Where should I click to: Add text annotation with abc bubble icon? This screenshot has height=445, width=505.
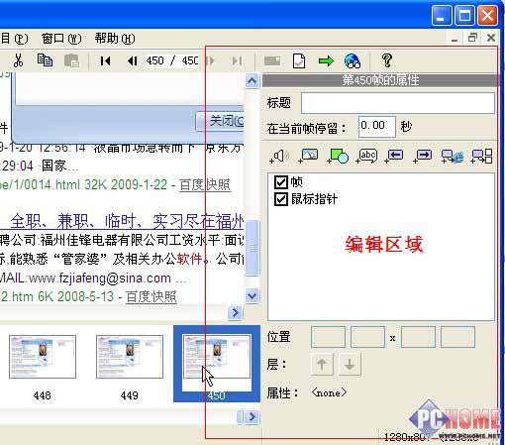point(366,156)
